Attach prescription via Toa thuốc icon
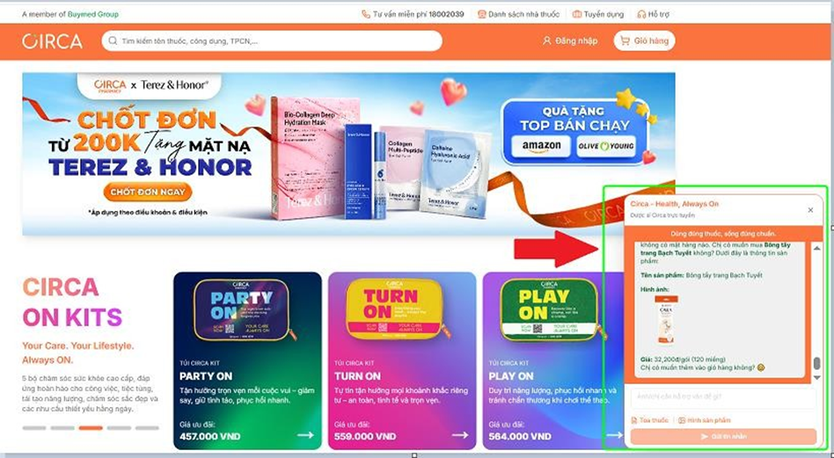The image size is (834, 458). [x=634, y=420]
